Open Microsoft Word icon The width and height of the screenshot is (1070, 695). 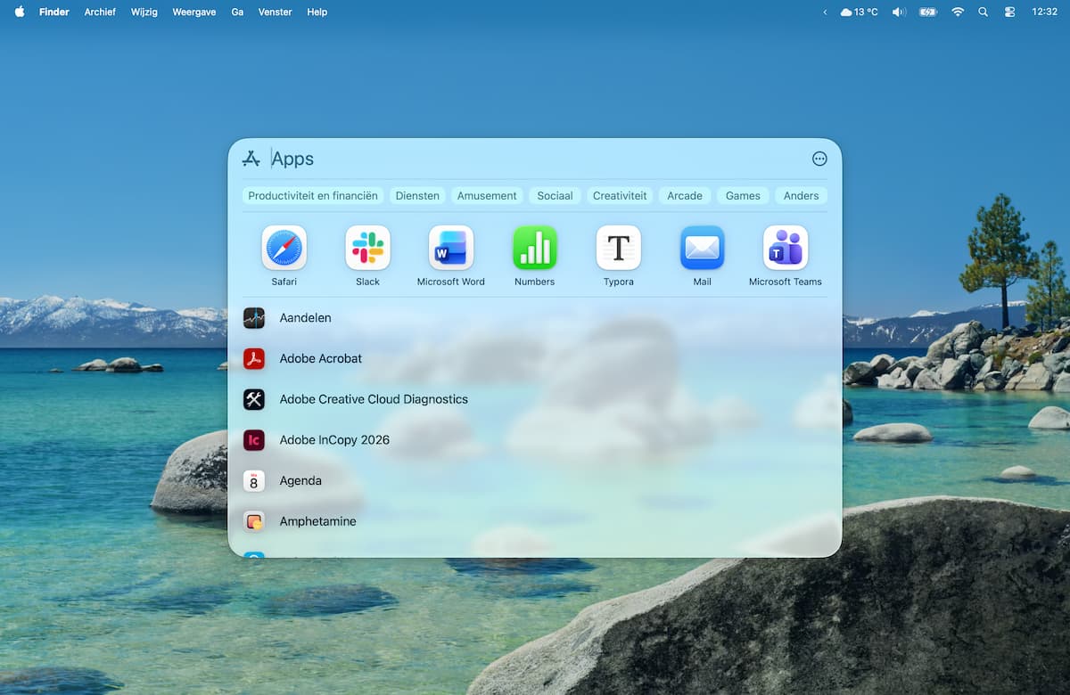pyautogui.click(x=451, y=248)
